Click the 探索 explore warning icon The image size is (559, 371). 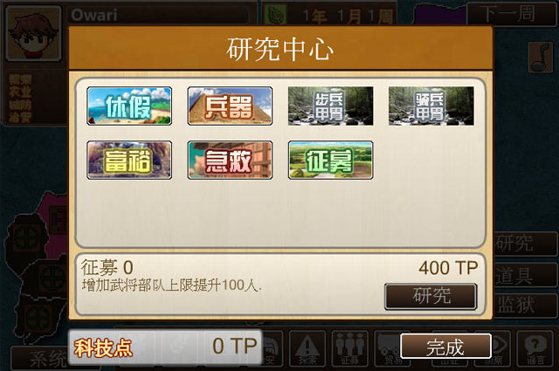307,348
